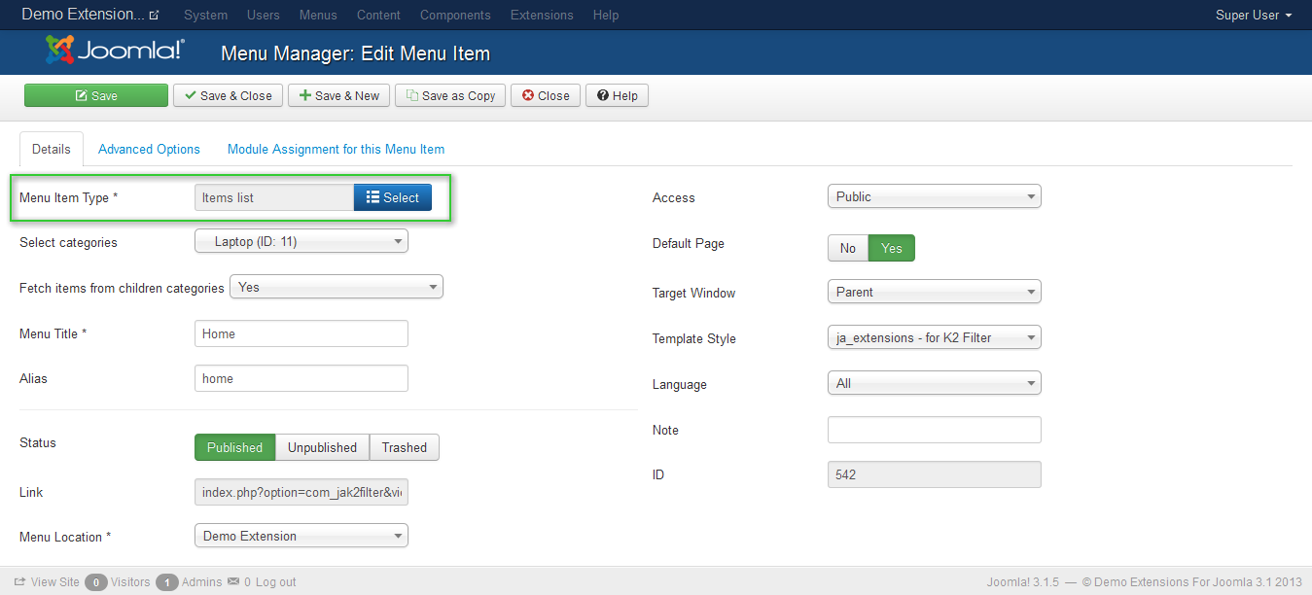Open Help from the toolbar

coord(617,95)
